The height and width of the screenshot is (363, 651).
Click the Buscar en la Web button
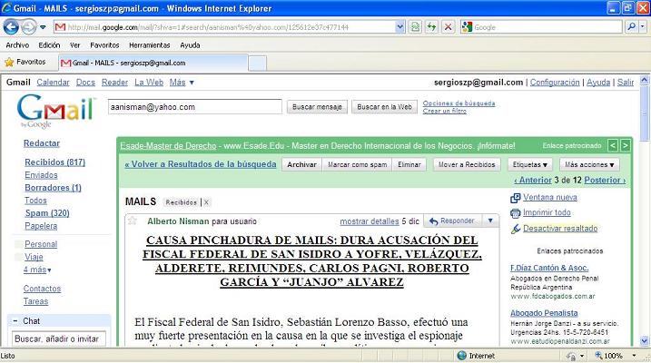point(384,107)
